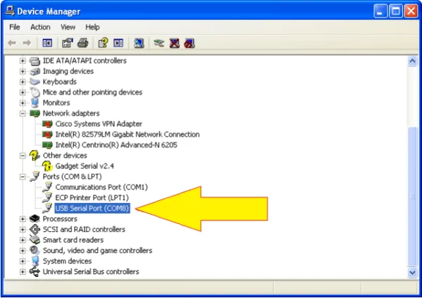Open the Action menu
This screenshot has height=298, width=422.
click(x=40, y=27)
